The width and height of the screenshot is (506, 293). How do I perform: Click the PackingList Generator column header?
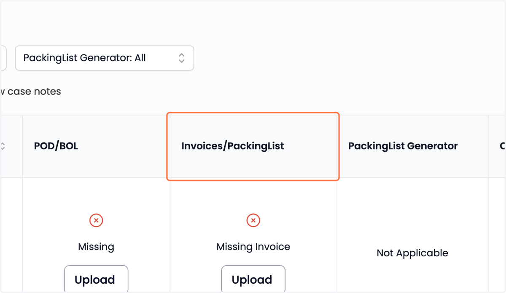click(412, 146)
